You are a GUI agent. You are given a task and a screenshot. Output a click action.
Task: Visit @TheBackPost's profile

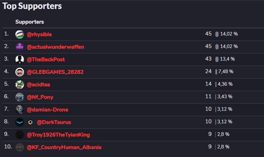click(x=46, y=60)
